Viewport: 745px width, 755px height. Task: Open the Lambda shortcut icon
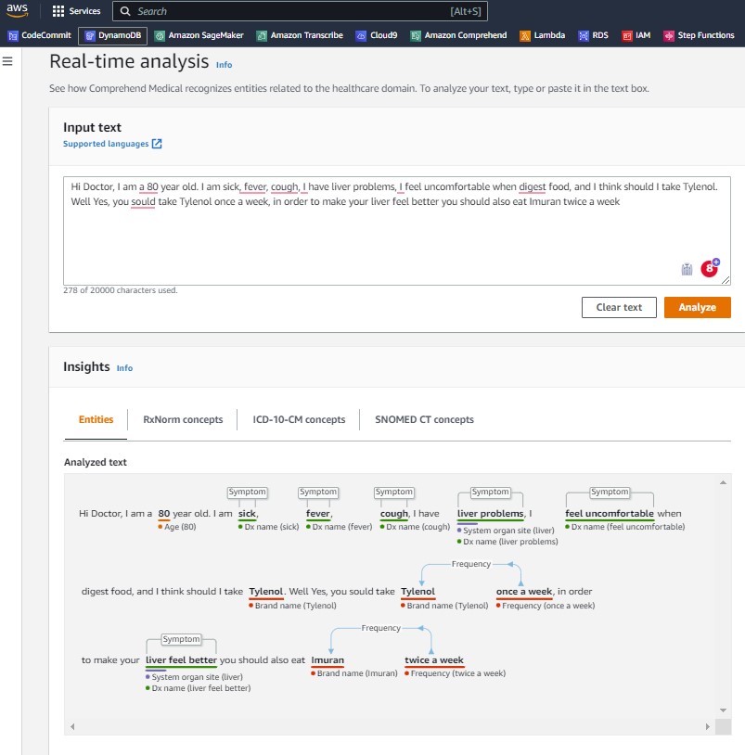pyautogui.click(x=525, y=35)
